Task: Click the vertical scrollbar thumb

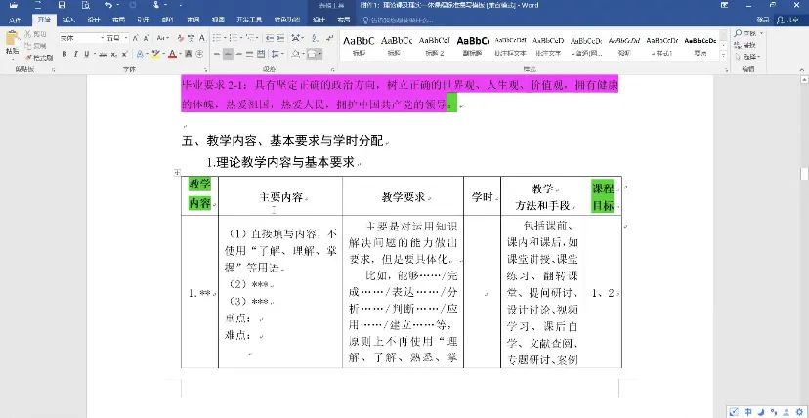Action: tap(804, 174)
